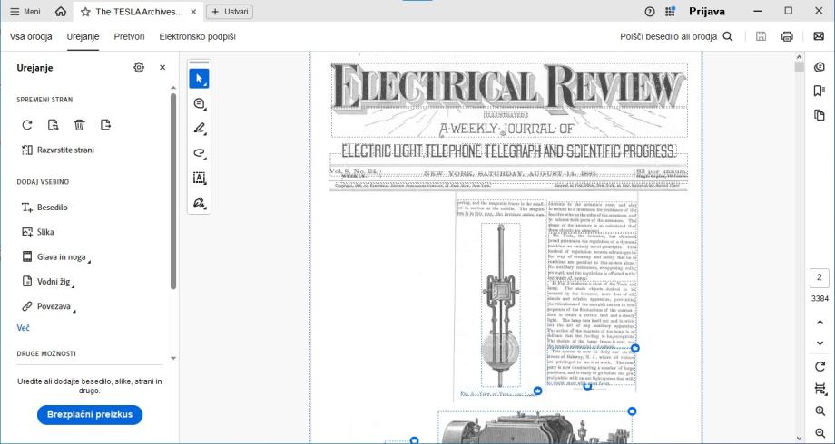Go to next page with down chevron
Screen dimensions: 835x444
tap(820, 343)
